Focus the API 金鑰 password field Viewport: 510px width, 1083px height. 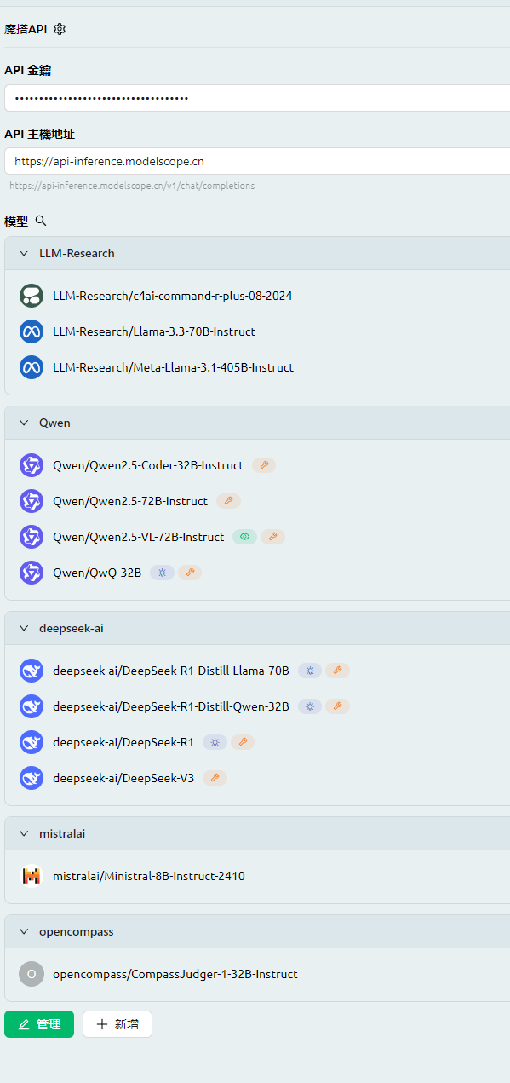(257, 98)
